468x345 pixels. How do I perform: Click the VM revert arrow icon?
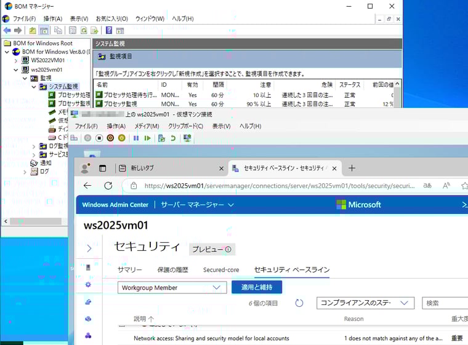pos(173,138)
